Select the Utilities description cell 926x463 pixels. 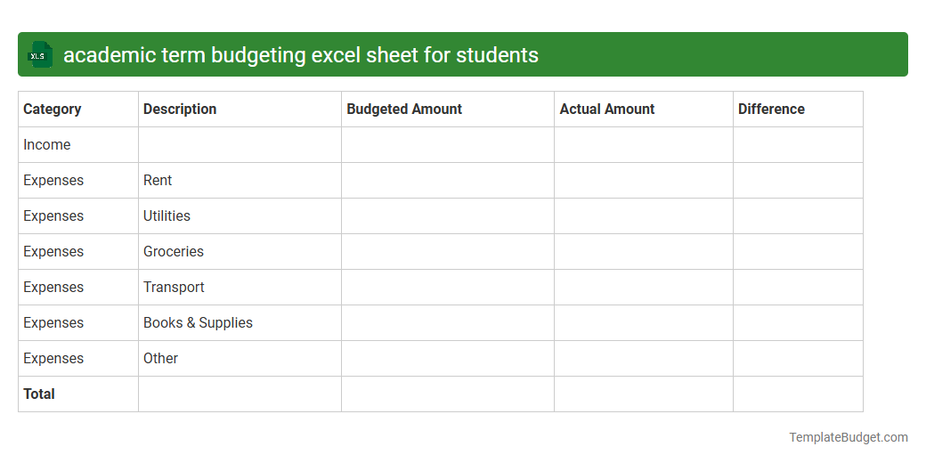(x=240, y=216)
